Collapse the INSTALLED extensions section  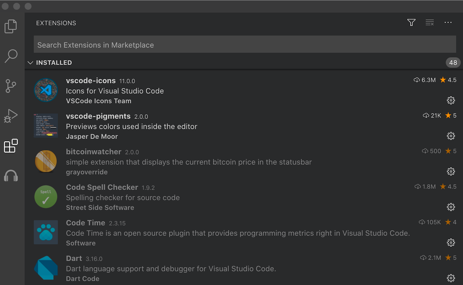(x=30, y=62)
